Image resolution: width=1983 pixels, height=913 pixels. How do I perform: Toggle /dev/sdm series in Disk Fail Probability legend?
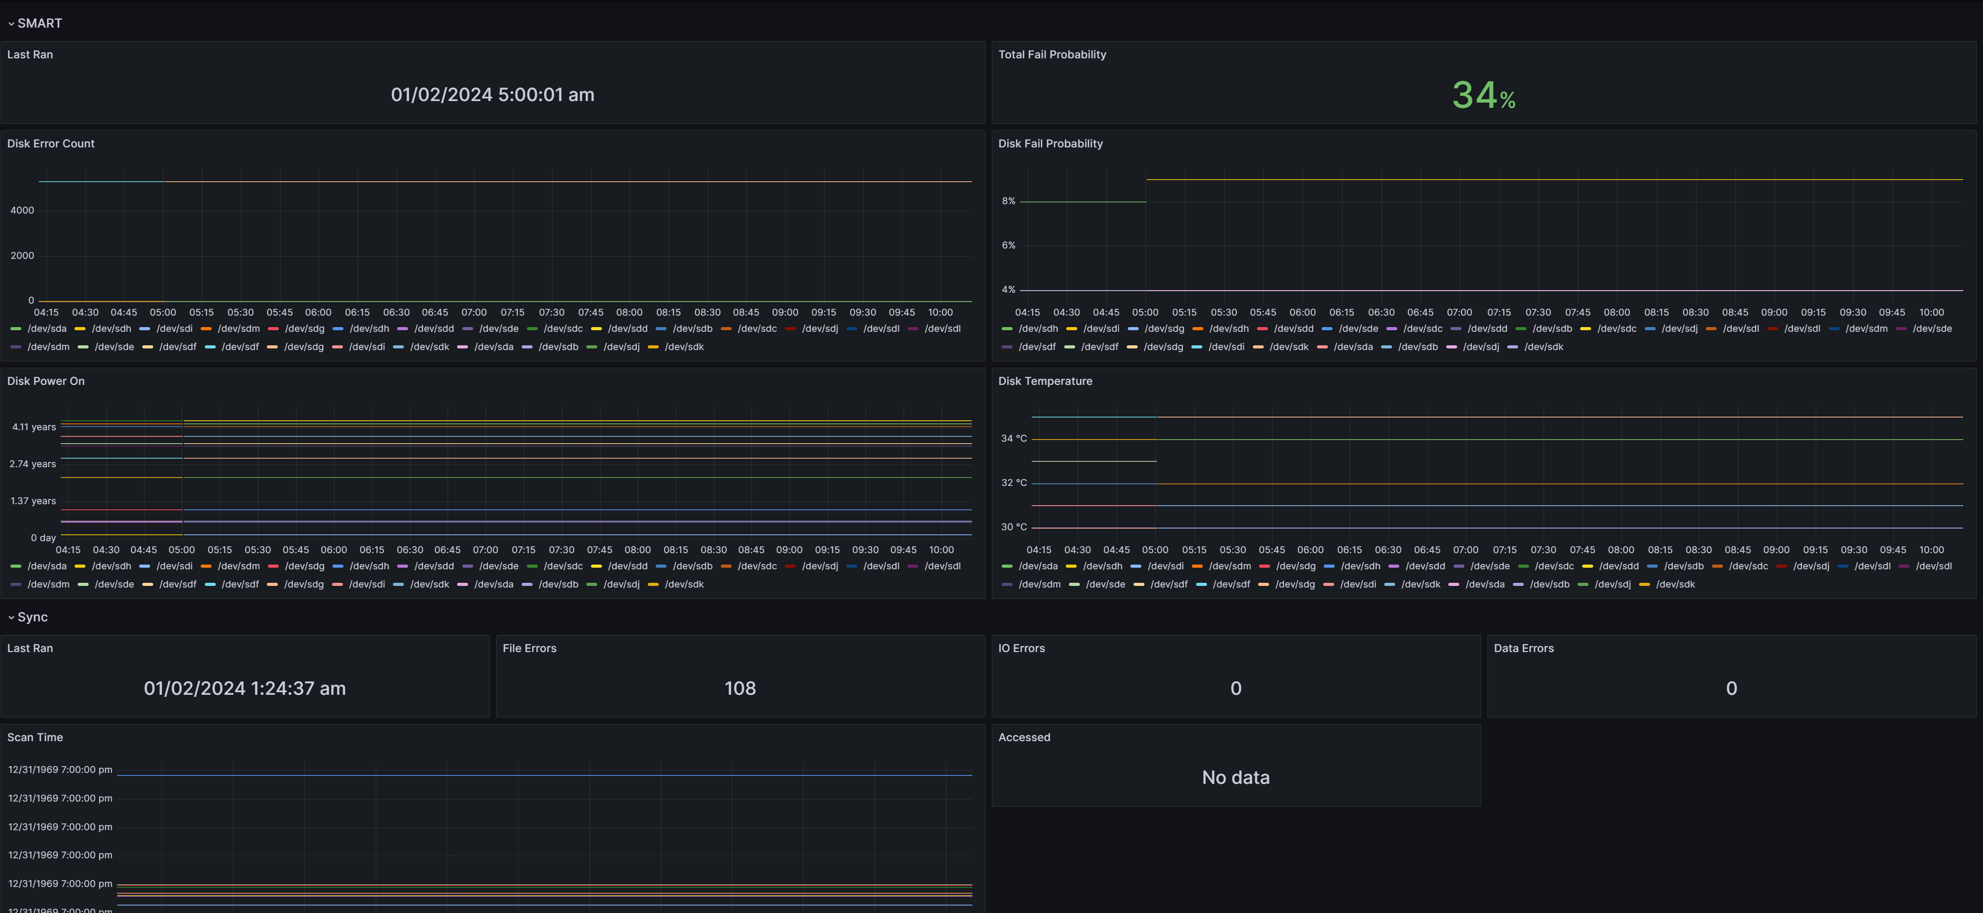[x=1866, y=329]
